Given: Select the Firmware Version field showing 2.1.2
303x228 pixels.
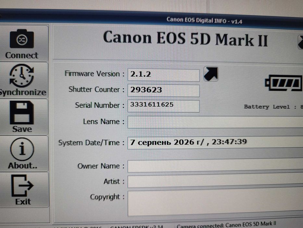Looking at the screenshot, I should 163,75.
